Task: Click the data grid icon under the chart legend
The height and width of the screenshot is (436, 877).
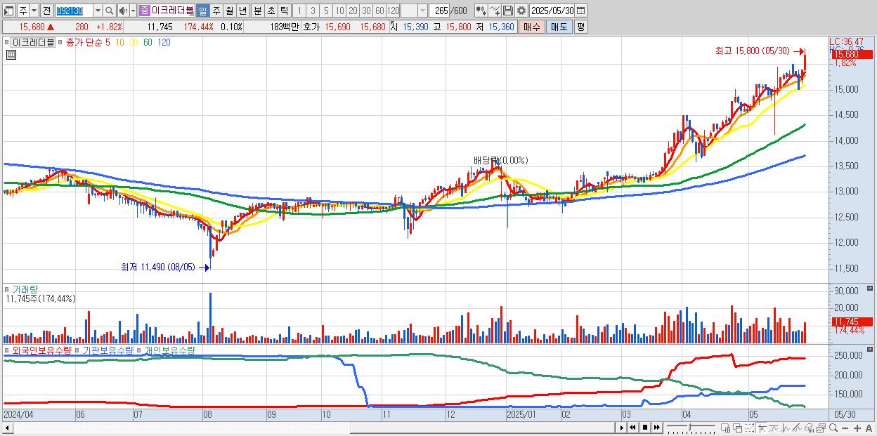Action: [x=11, y=55]
